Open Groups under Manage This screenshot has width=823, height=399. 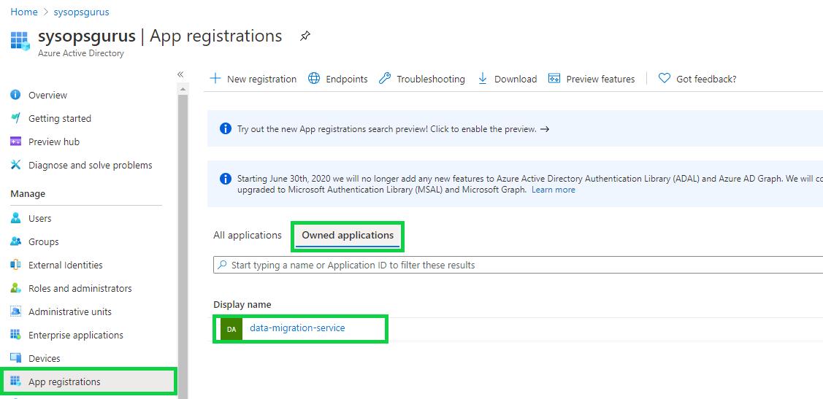(44, 242)
